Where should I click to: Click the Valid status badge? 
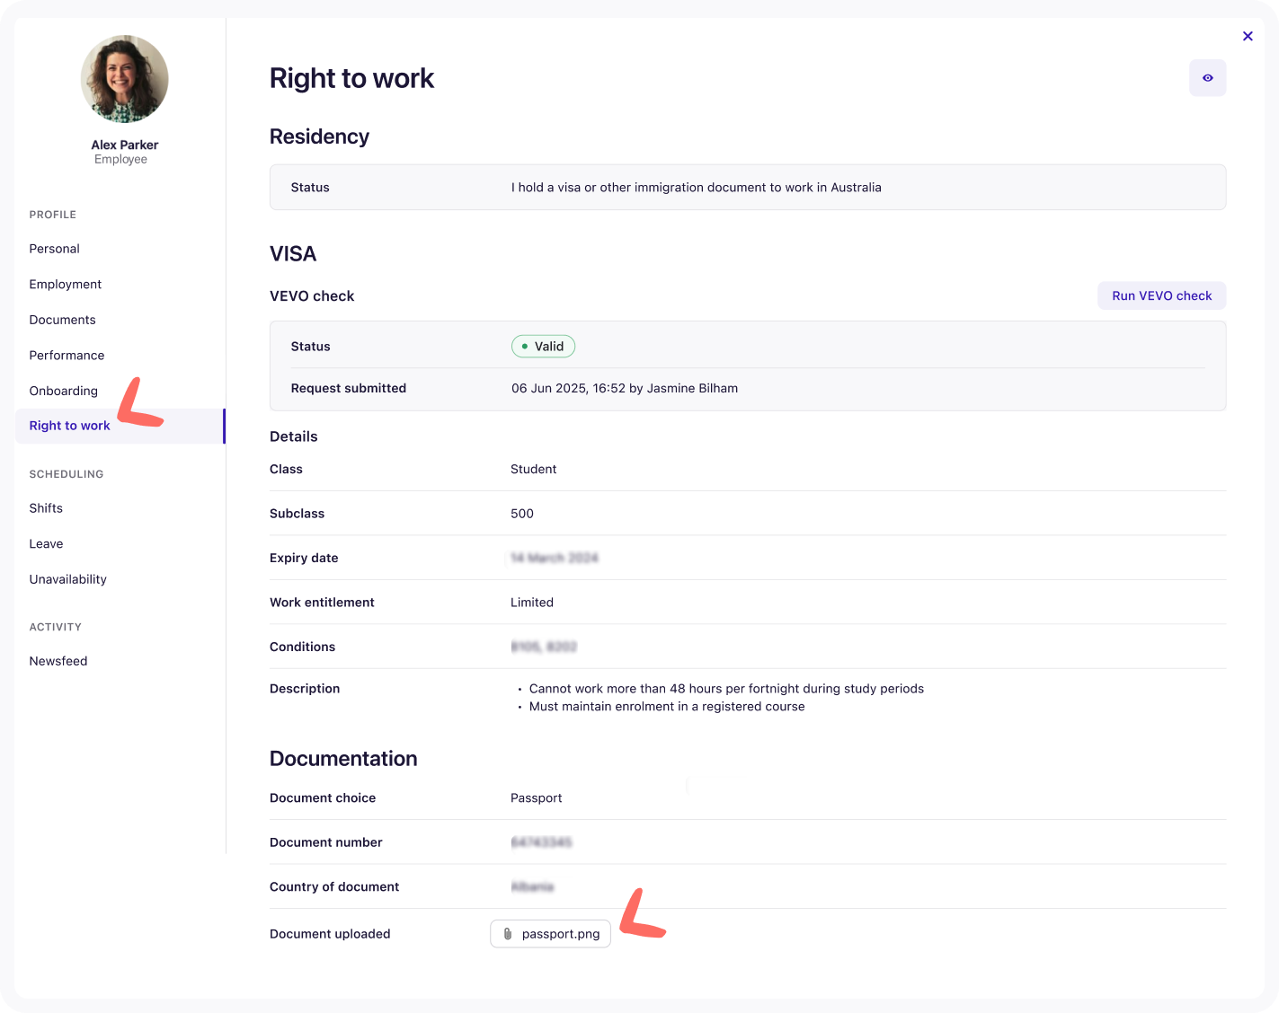(543, 347)
